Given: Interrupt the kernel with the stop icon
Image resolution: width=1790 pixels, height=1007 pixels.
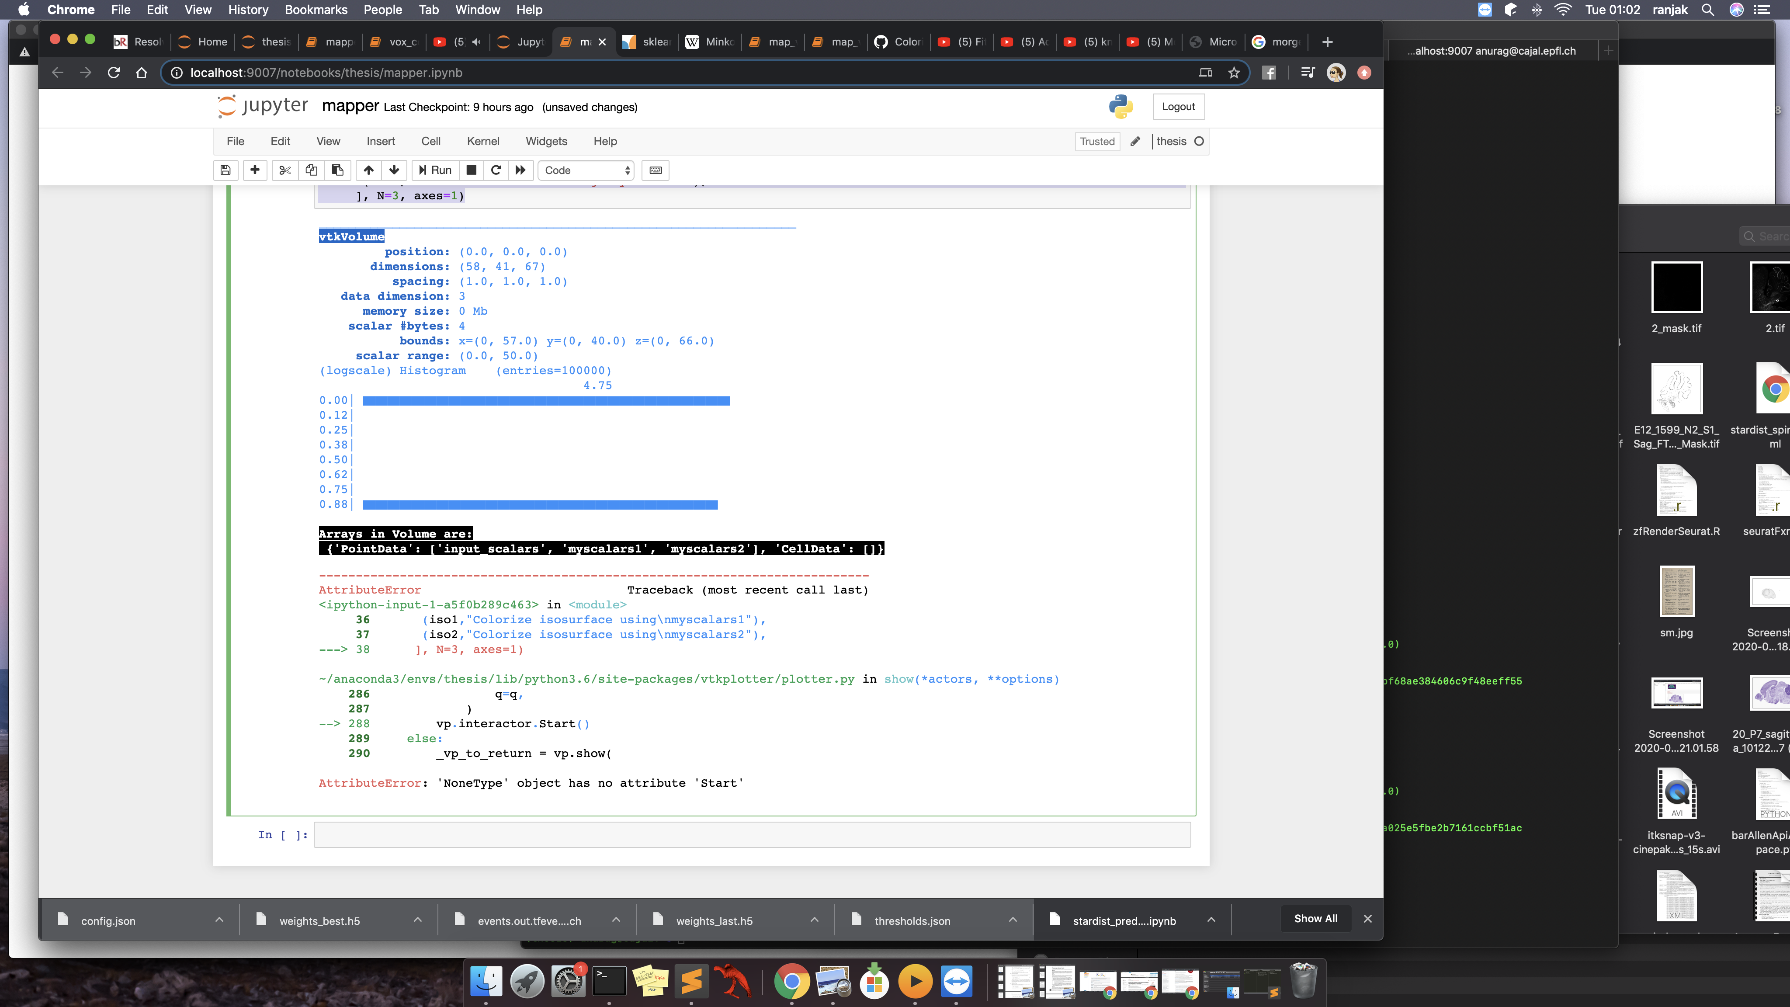Looking at the screenshot, I should tap(471, 170).
